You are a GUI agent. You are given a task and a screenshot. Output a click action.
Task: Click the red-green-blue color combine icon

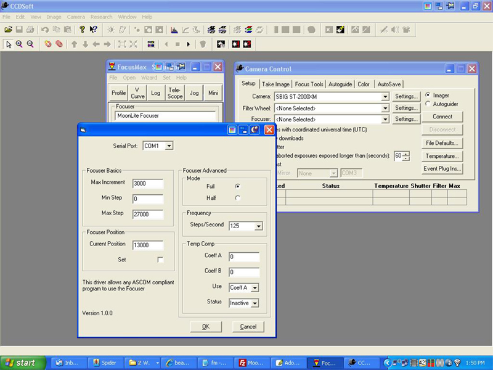pos(248,30)
